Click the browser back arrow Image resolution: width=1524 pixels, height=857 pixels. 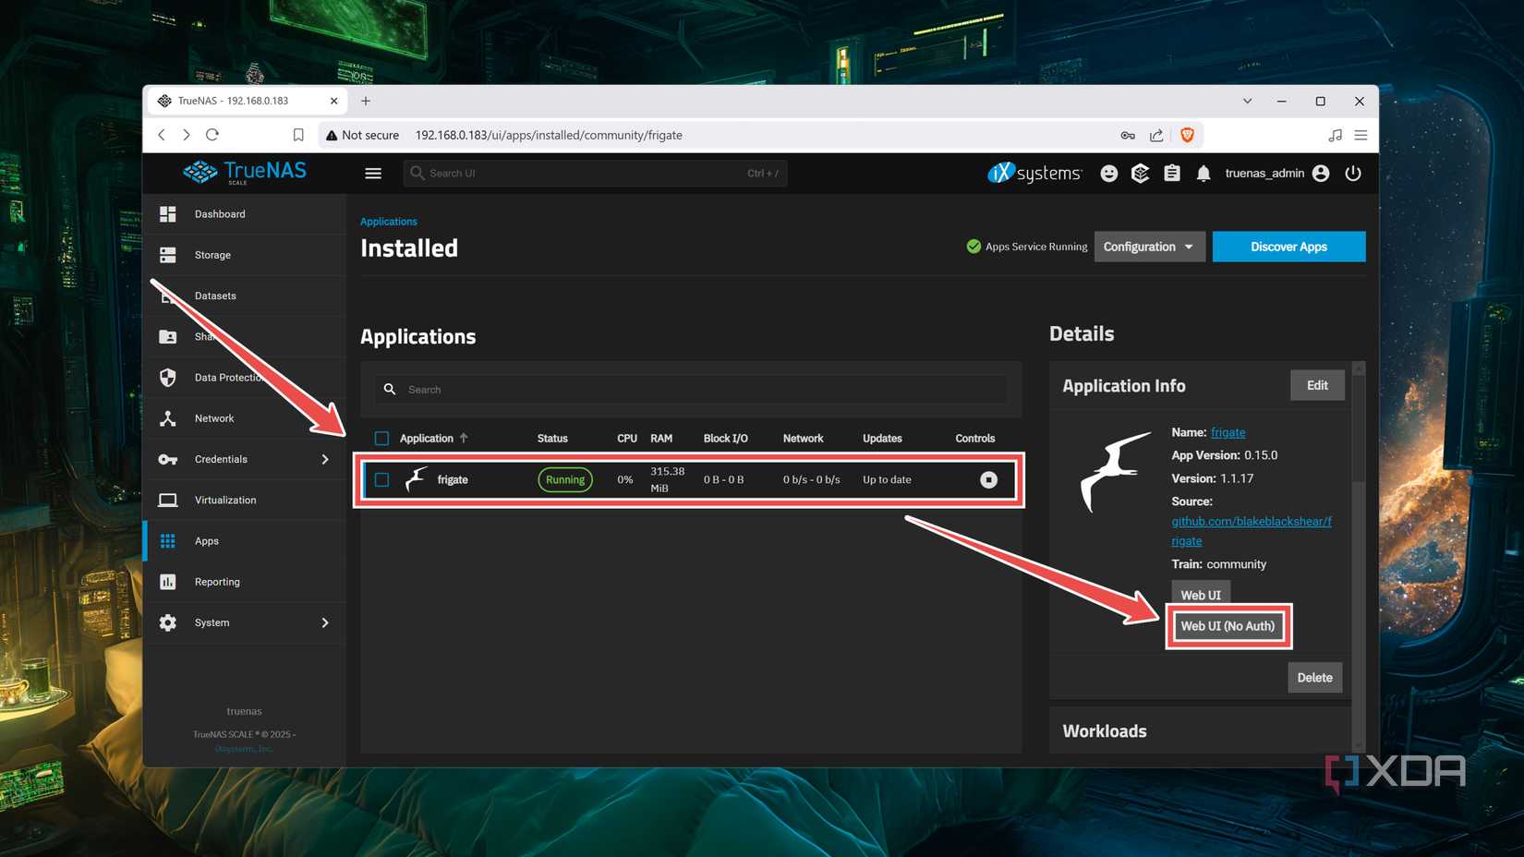coord(162,135)
